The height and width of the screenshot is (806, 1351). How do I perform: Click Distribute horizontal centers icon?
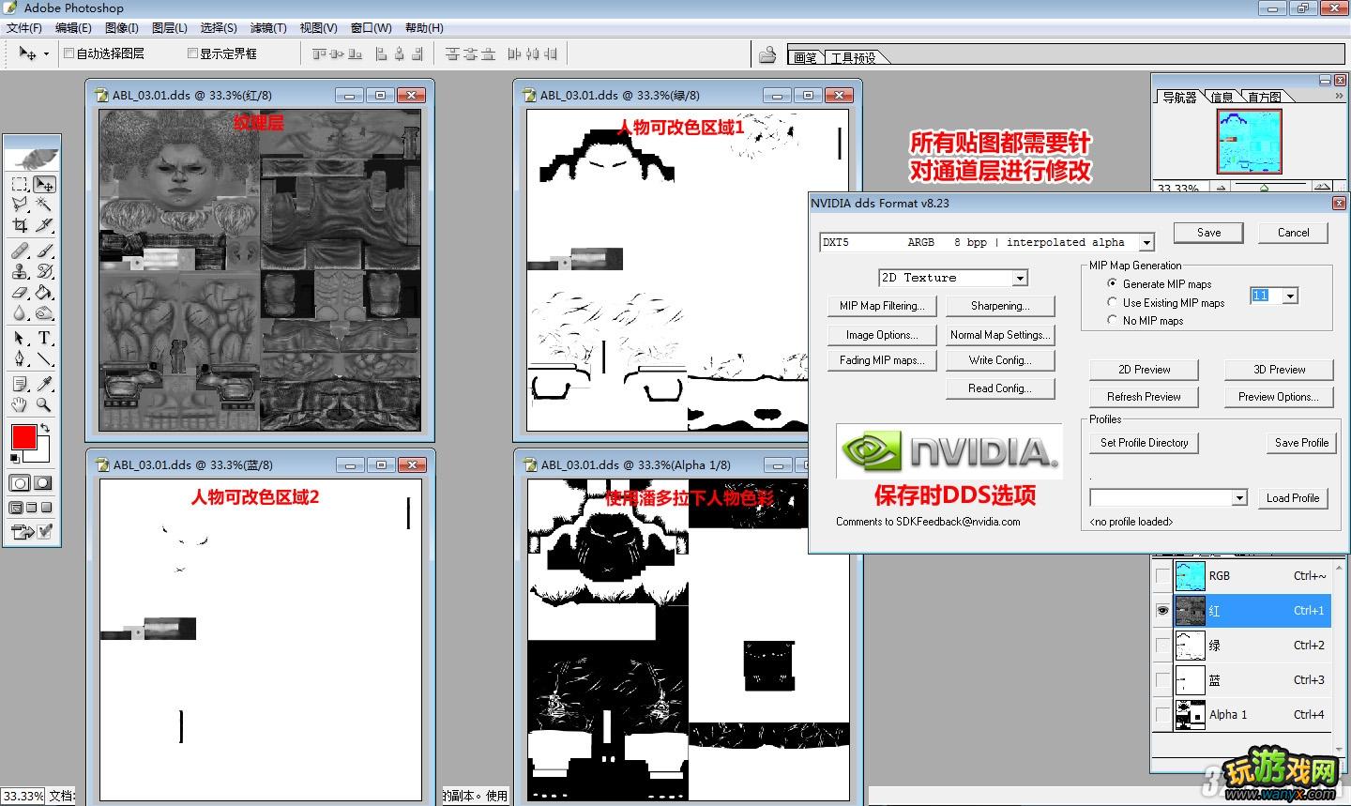[533, 54]
